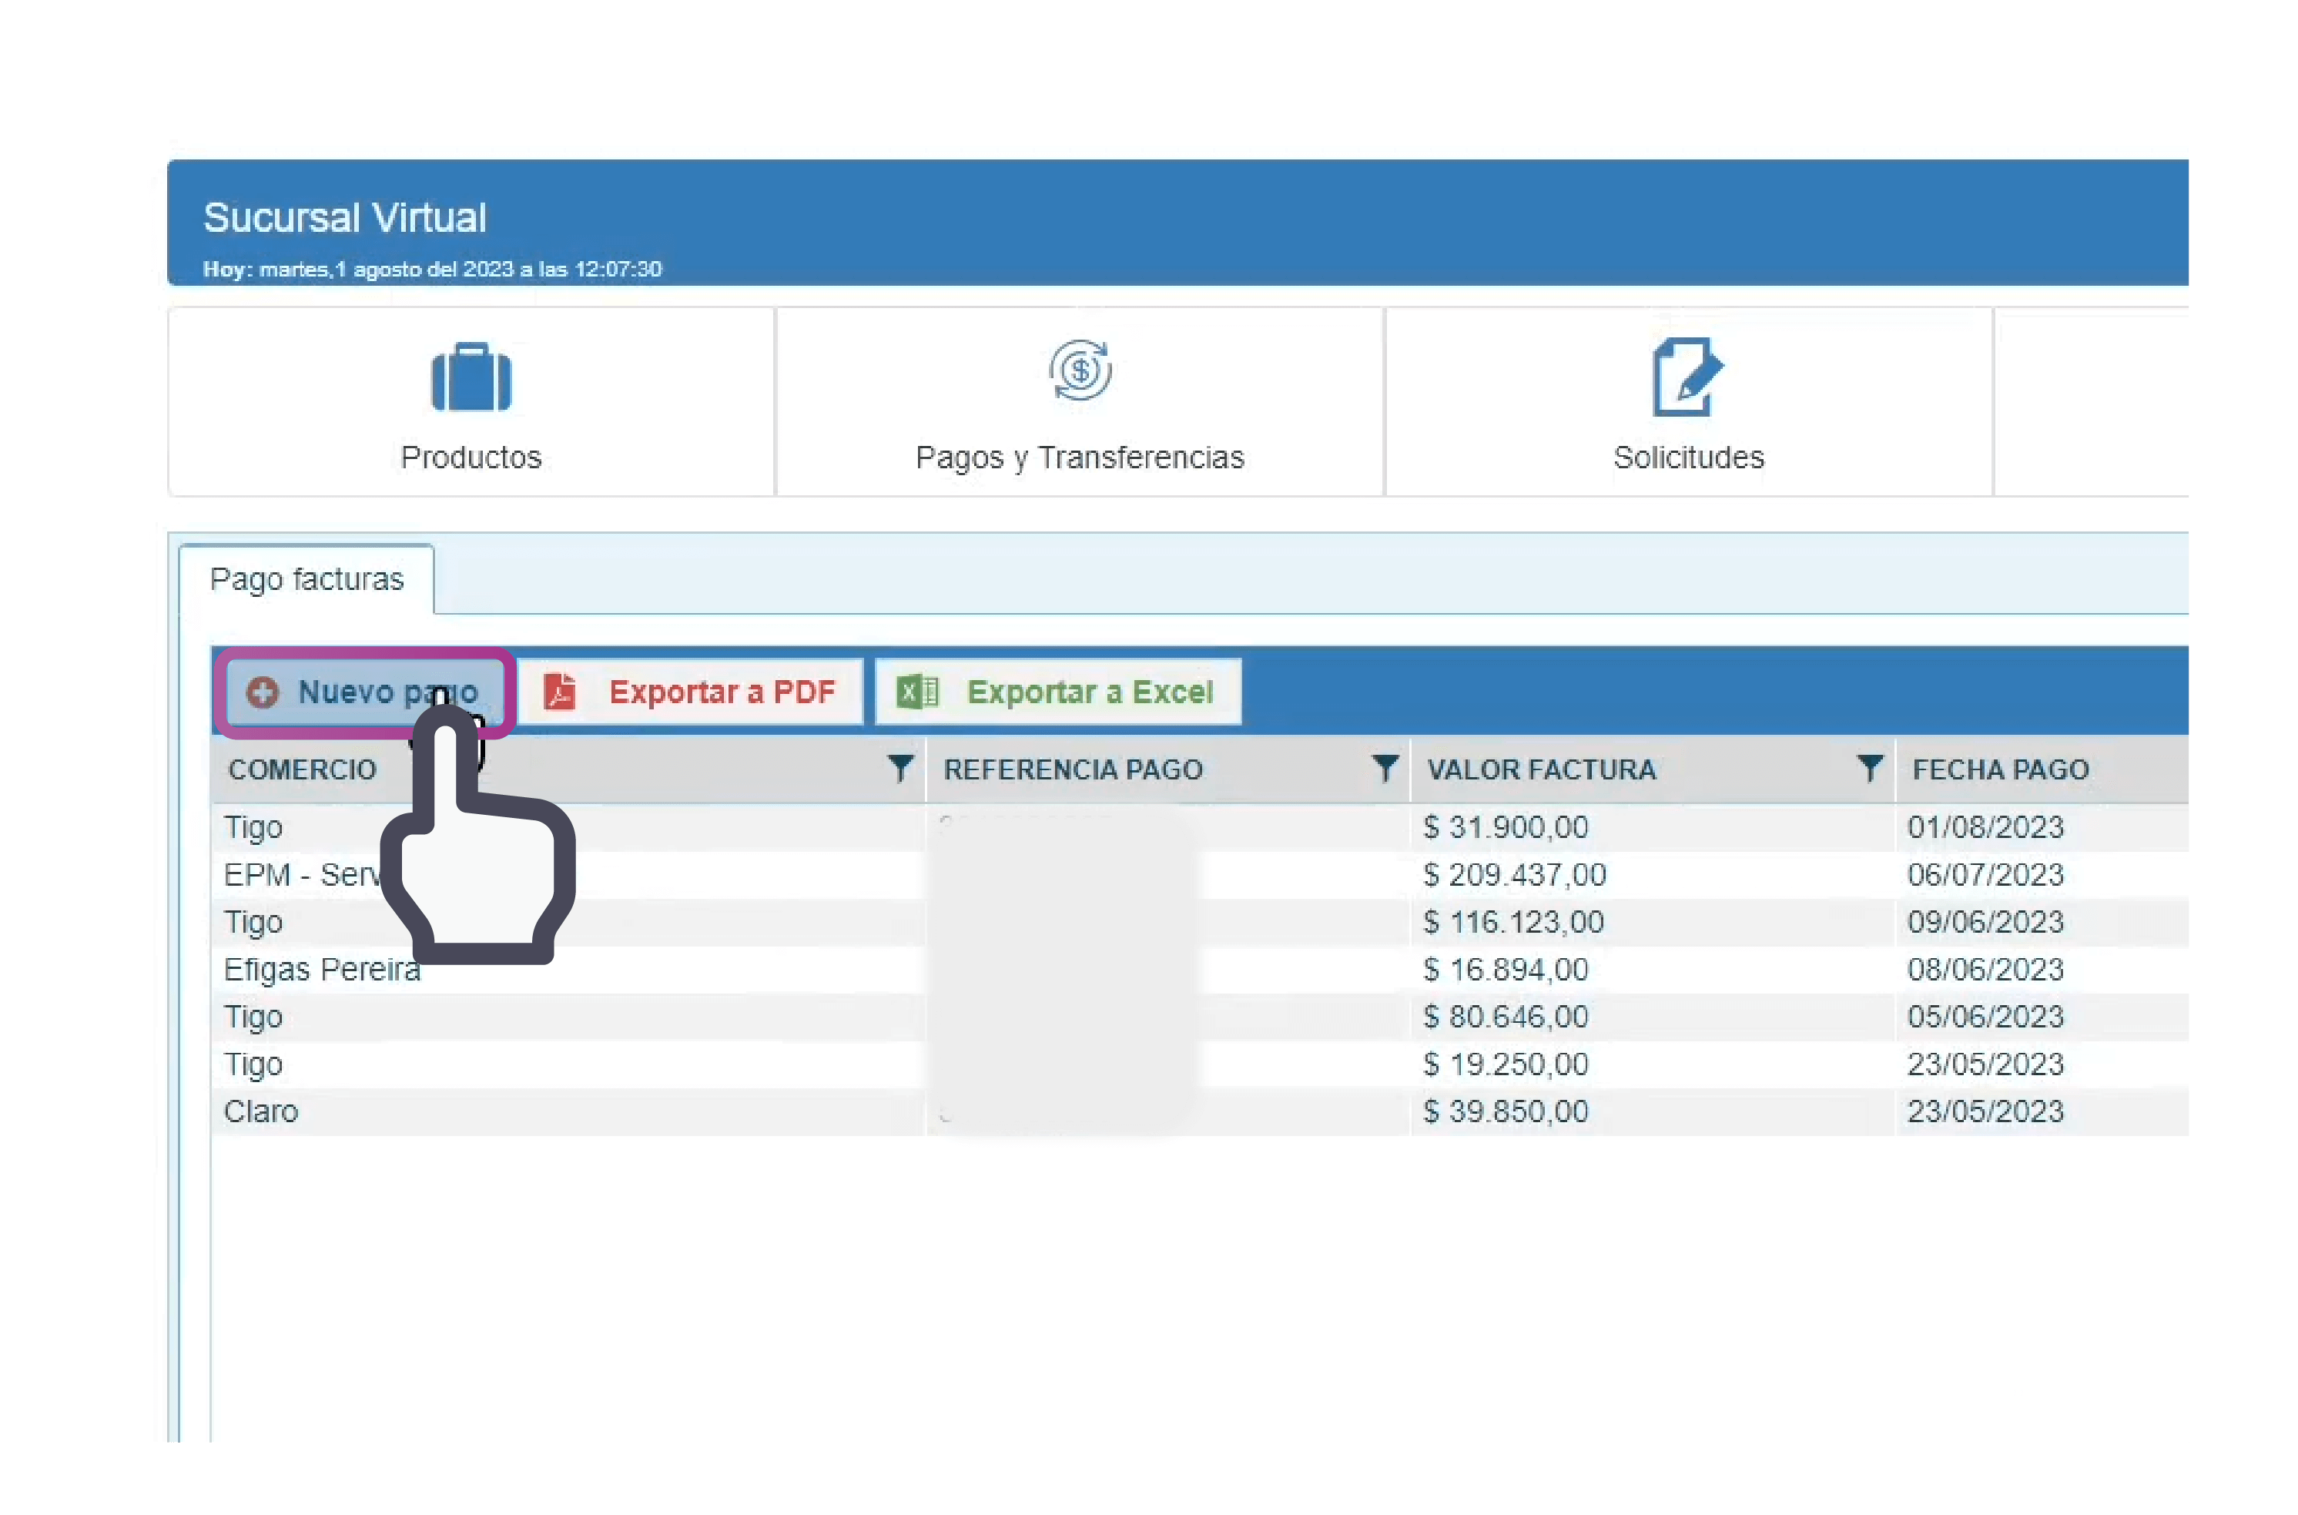Click the $ 209.437,00 invoice value cell
Viewport: 2298px width, 1515px height.
point(1514,874)
